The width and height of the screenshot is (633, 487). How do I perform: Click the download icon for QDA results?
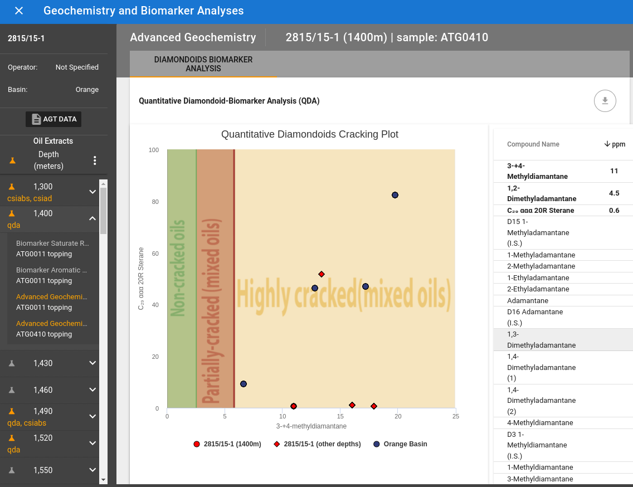(605, 101)
